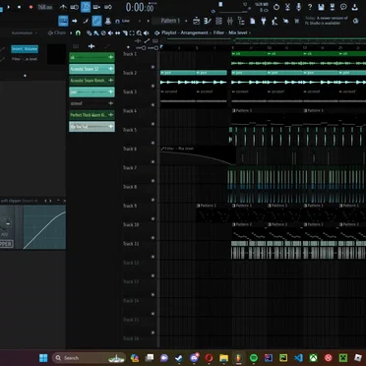Image resolution: width=366 pixels, height=366 pixels.
Task: Stop playback with the stop button
Action: click(x=19, y=7)
